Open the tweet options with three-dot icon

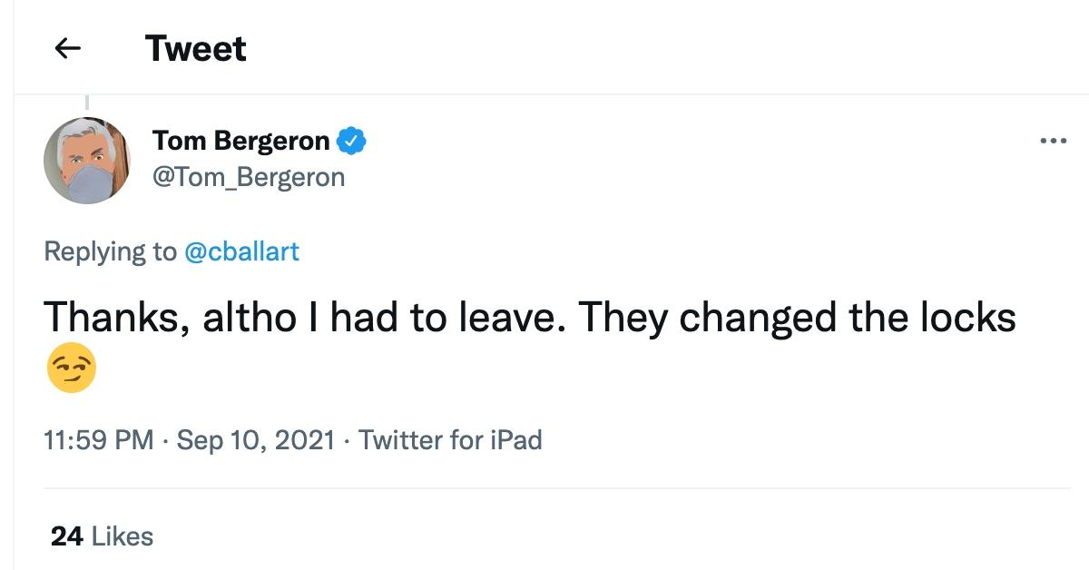1055,140
